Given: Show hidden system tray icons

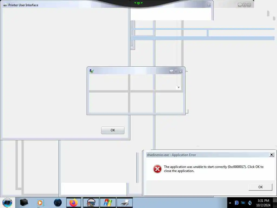Looking at the screenshot, I should click(x=230, y=203).
